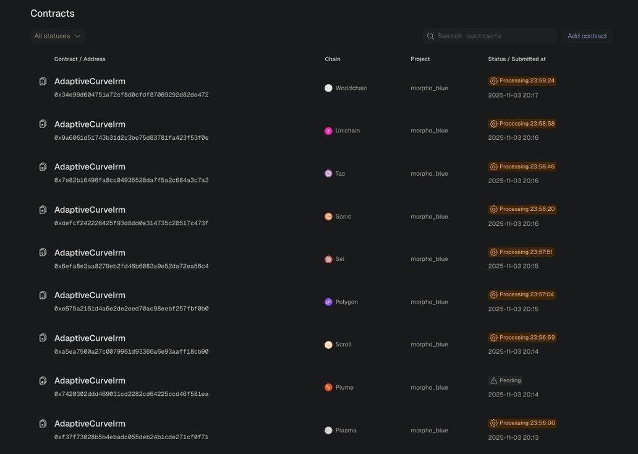Click the Polygon chain logo icon
The image size is (638, 454).
(328, 302)
